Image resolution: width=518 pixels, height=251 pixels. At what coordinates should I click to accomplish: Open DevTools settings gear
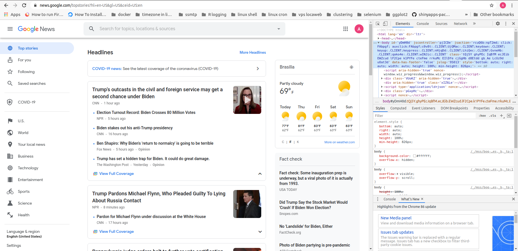498,24
